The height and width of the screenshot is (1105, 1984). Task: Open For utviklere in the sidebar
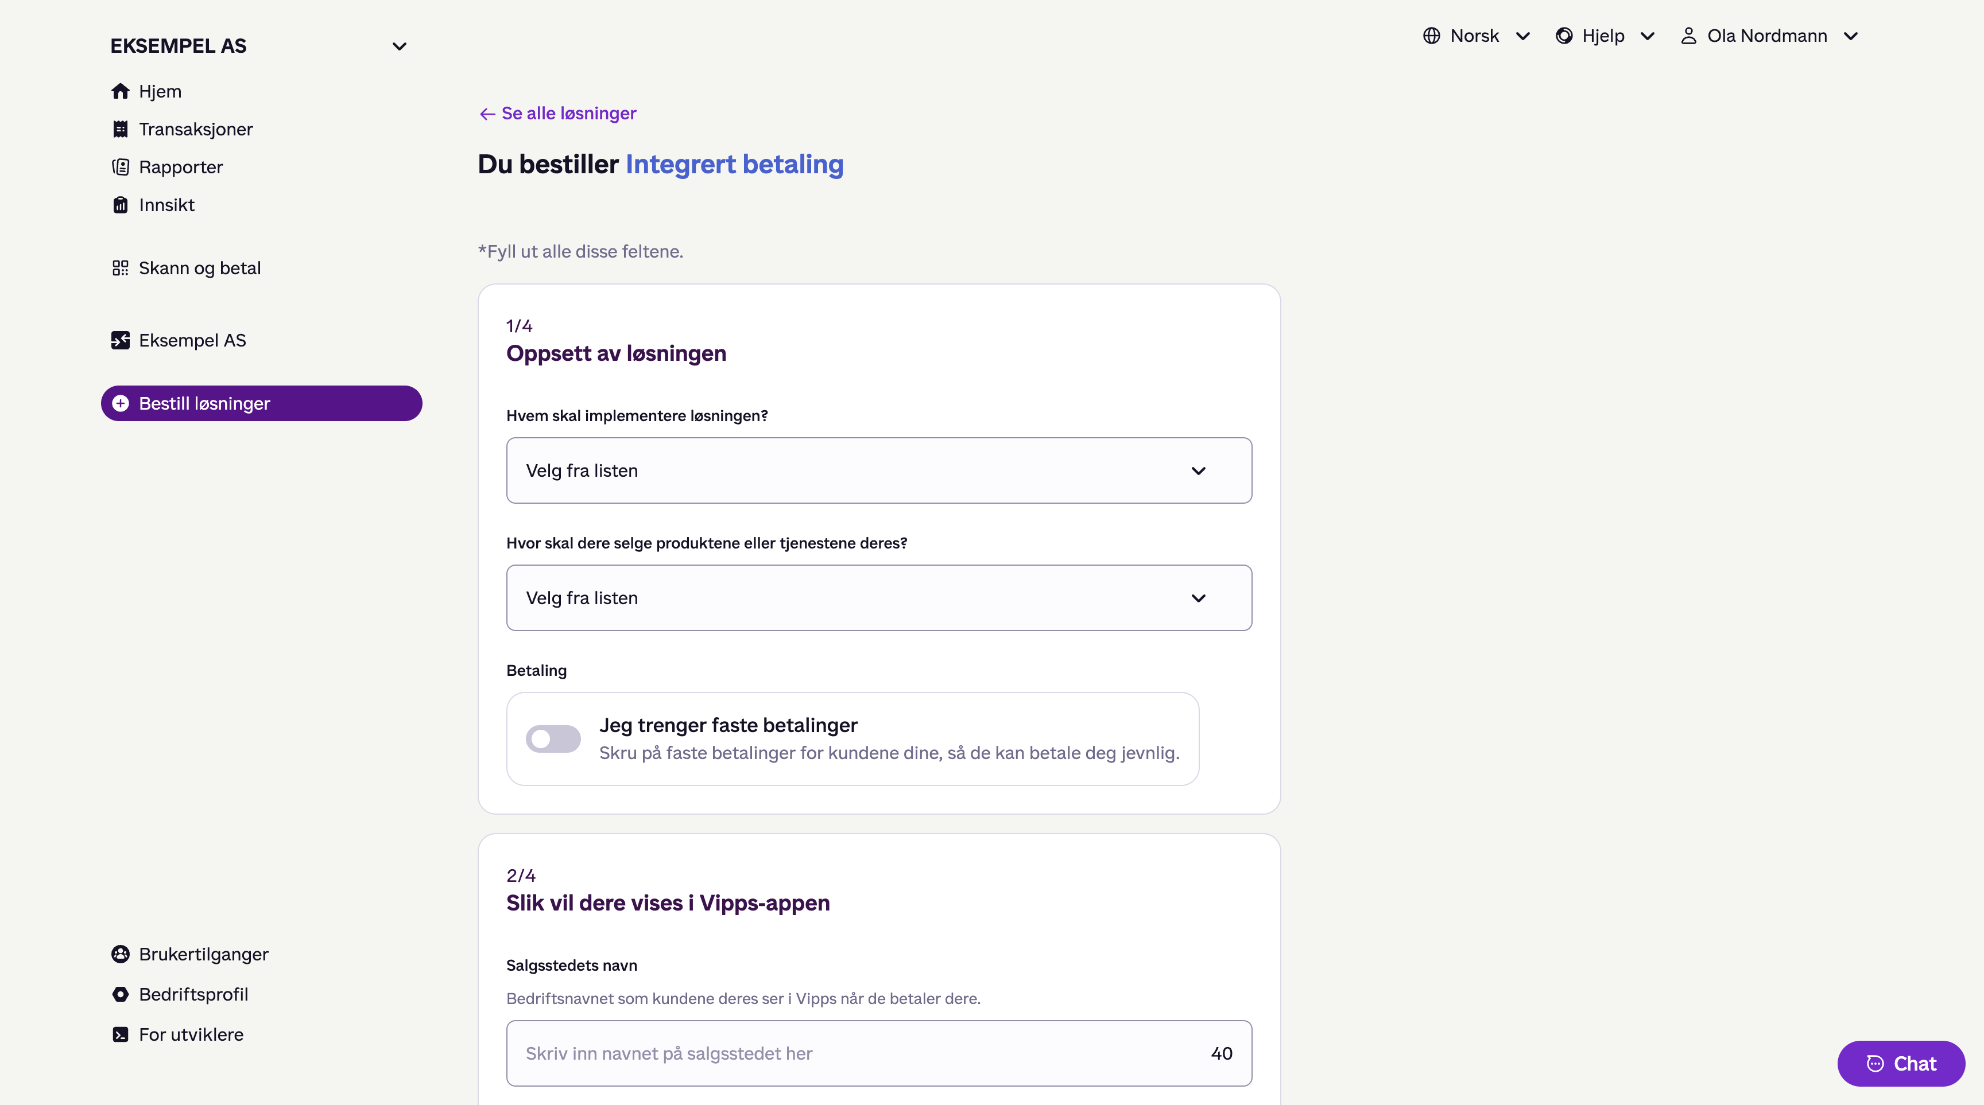pos(261,1034)
